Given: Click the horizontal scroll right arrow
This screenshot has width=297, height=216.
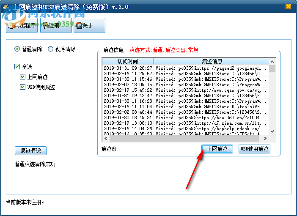Looking at the screenshot, I should pyautogui.click(x=265, y=139).
